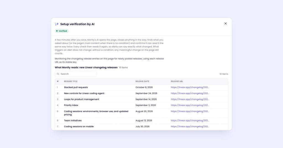
Task: Select 'New controls for Linear coding agent' title
Action: [x=84, y=93]
